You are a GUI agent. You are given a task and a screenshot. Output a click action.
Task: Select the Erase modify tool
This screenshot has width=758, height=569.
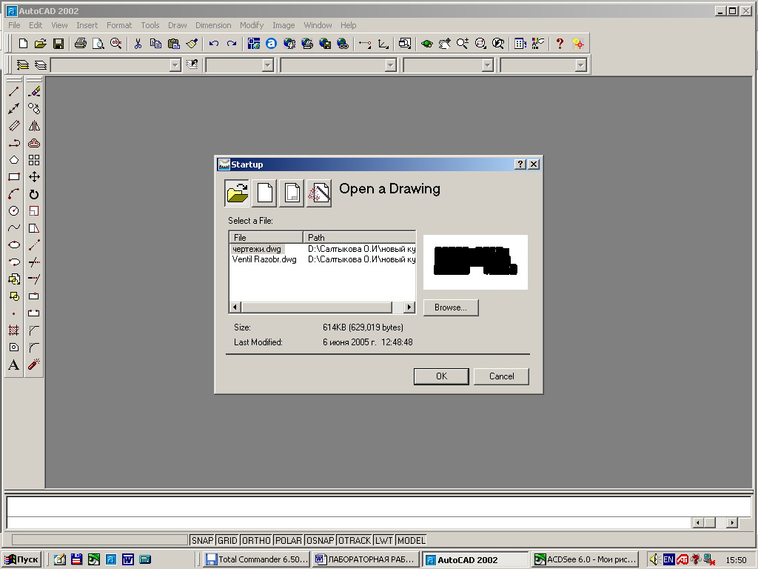click(34, 91)
